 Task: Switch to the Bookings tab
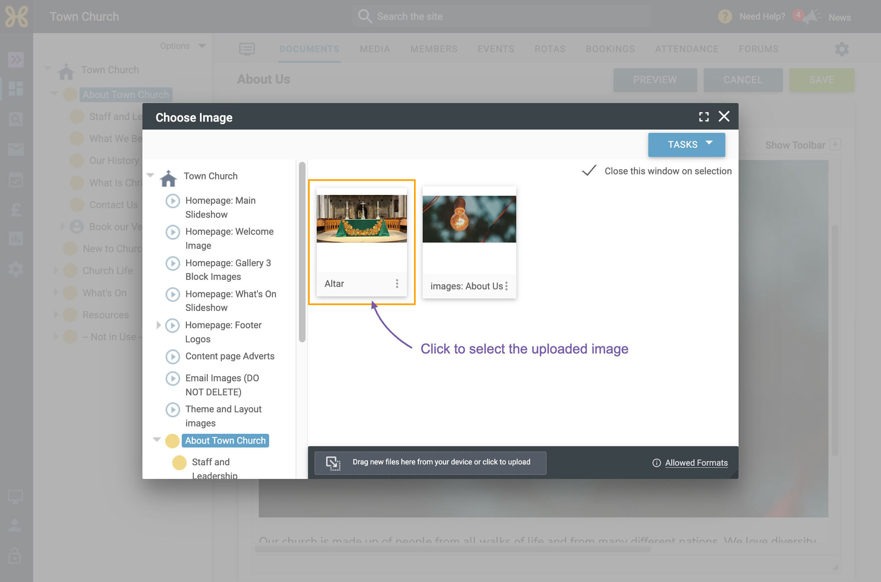point(611,49)
